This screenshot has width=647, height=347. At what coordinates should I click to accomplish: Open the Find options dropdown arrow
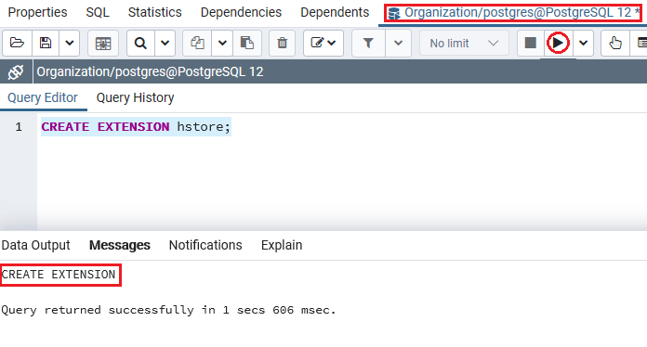tap(165, 43)
